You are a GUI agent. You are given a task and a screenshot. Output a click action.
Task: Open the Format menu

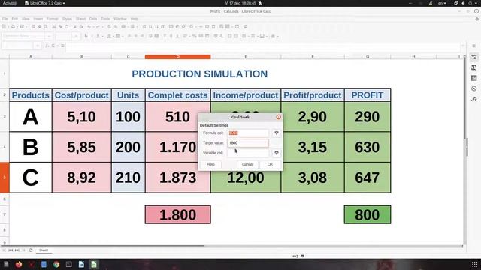click(x=52, y=19)
